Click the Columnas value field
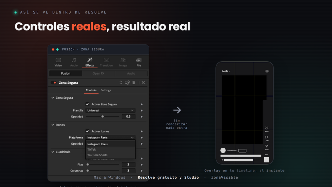This screenshot has width=332, height=187. [x=129, y=171]
